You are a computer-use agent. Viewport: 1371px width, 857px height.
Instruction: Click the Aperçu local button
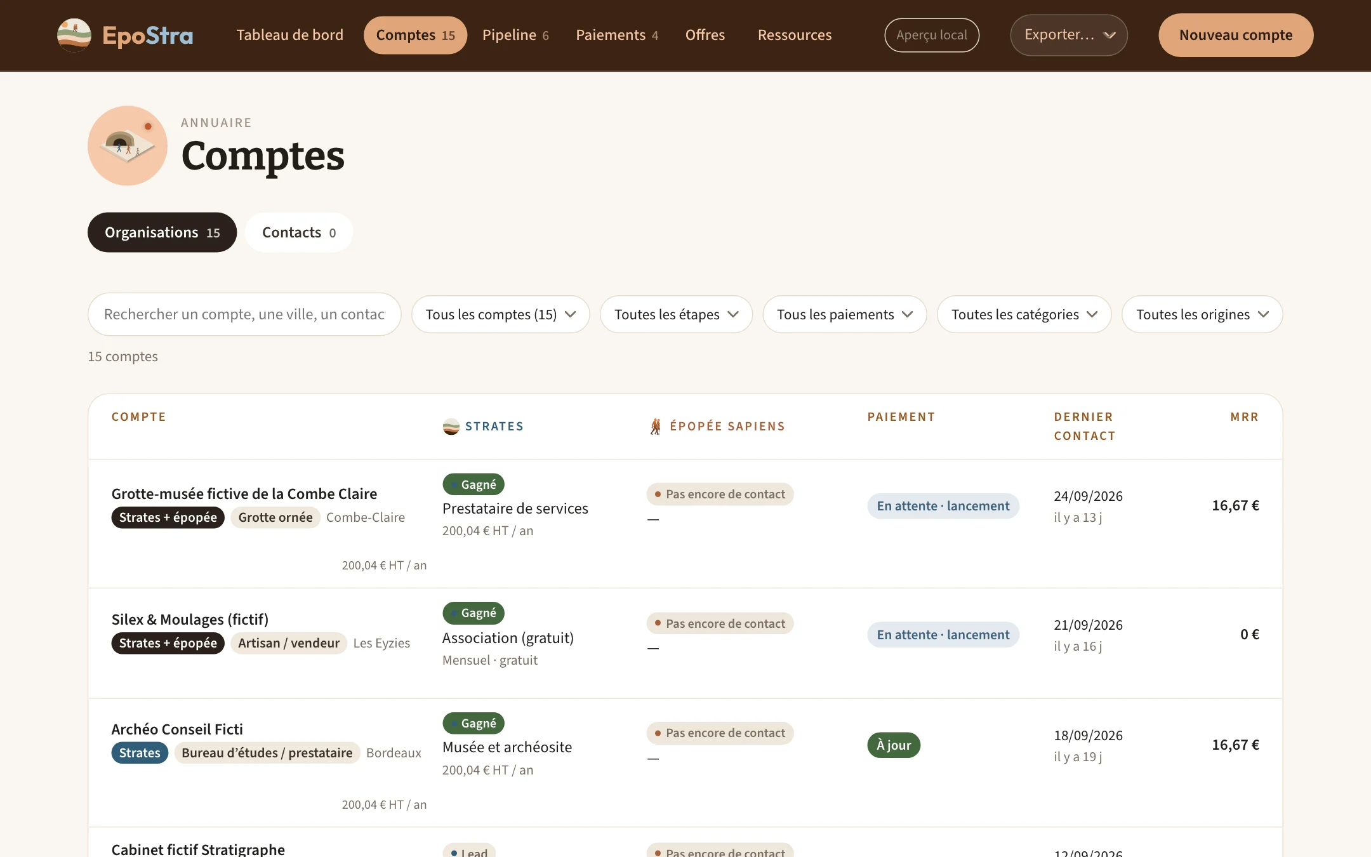tap(932, 35)
